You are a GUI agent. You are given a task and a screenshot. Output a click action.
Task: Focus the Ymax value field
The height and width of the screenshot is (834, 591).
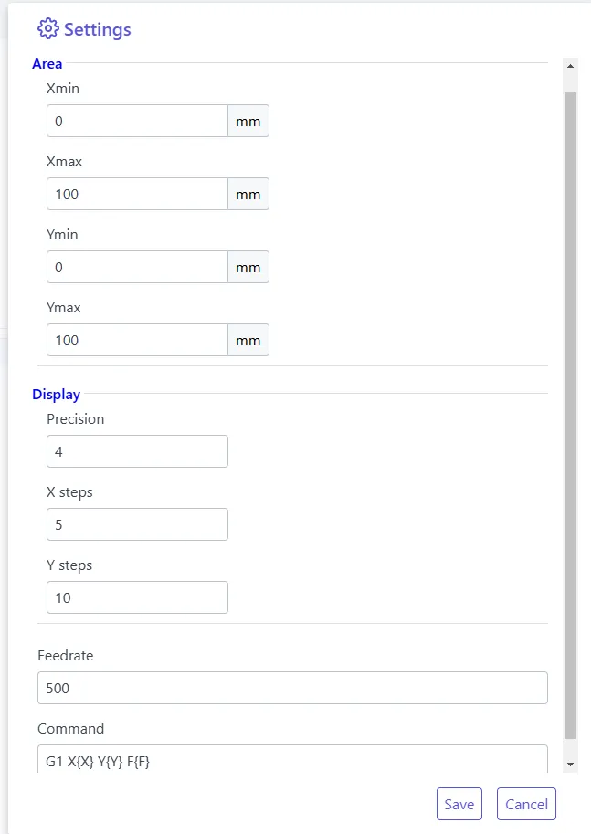(x=137, y=340)
